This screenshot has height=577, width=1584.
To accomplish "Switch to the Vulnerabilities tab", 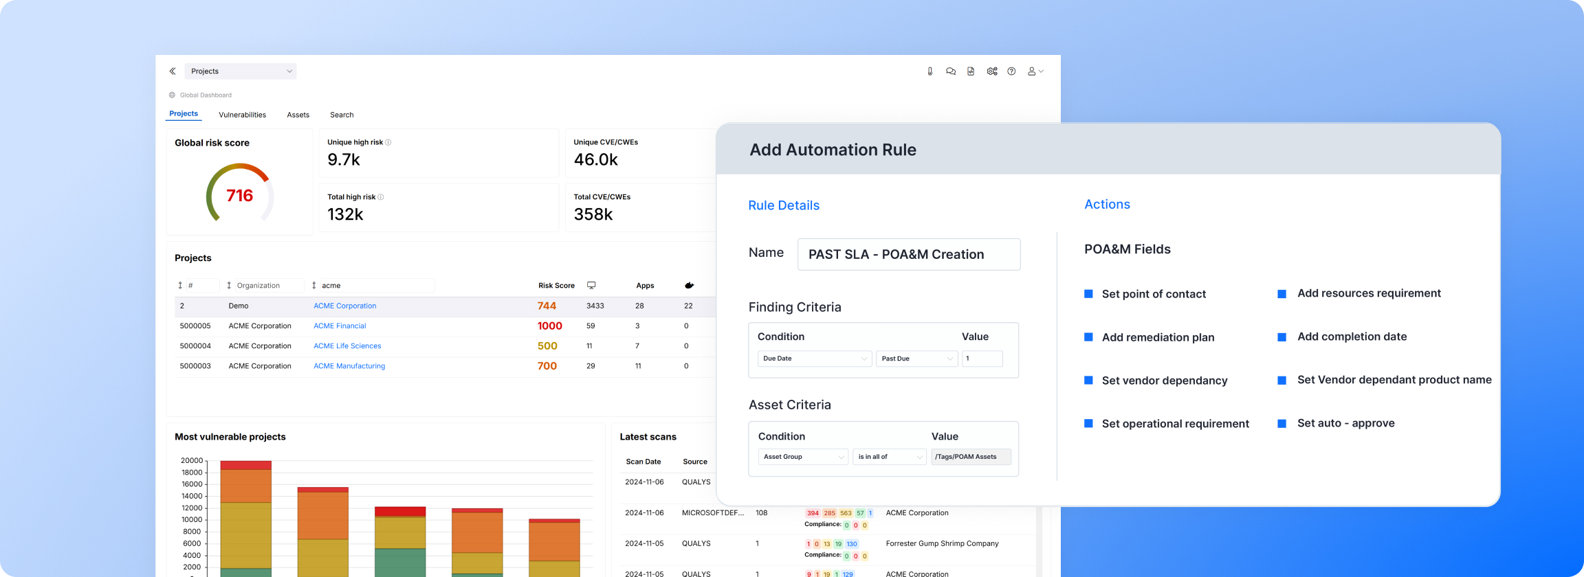I will click(x=242, y=115).
